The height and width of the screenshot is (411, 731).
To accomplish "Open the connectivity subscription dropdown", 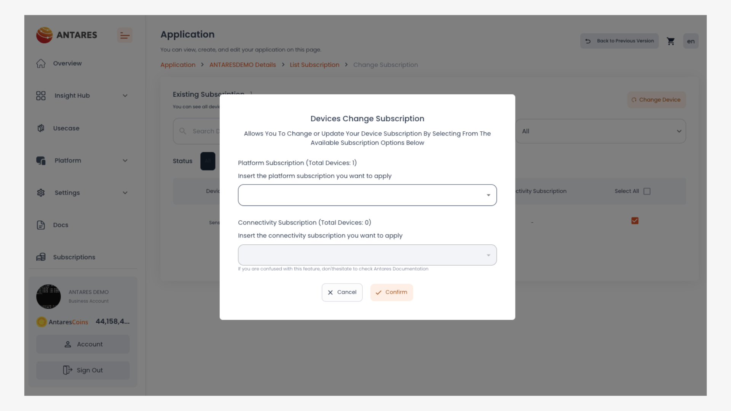I will [x=367, y=255].
